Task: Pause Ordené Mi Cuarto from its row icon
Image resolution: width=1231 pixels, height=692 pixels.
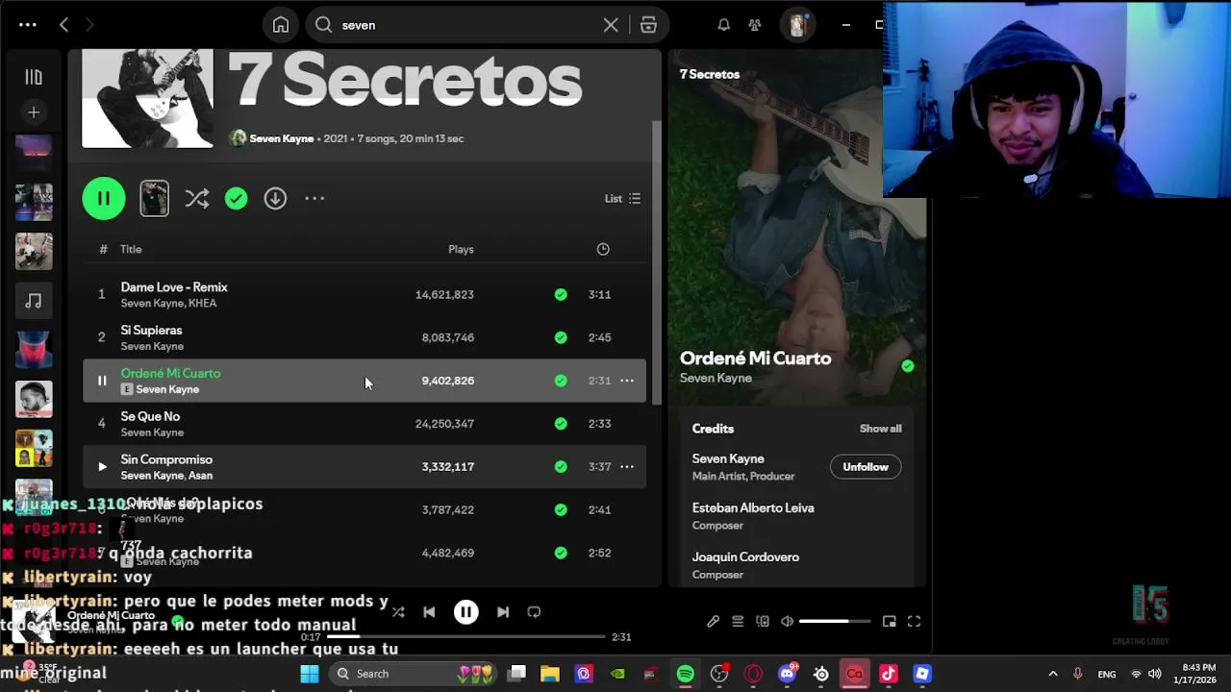Action: point(102,381)
